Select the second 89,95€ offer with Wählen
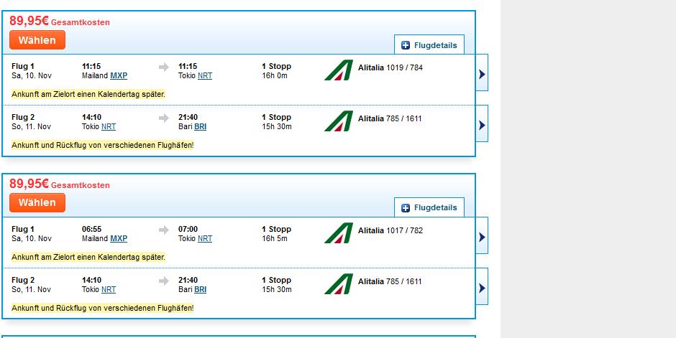 coord(37,202)
